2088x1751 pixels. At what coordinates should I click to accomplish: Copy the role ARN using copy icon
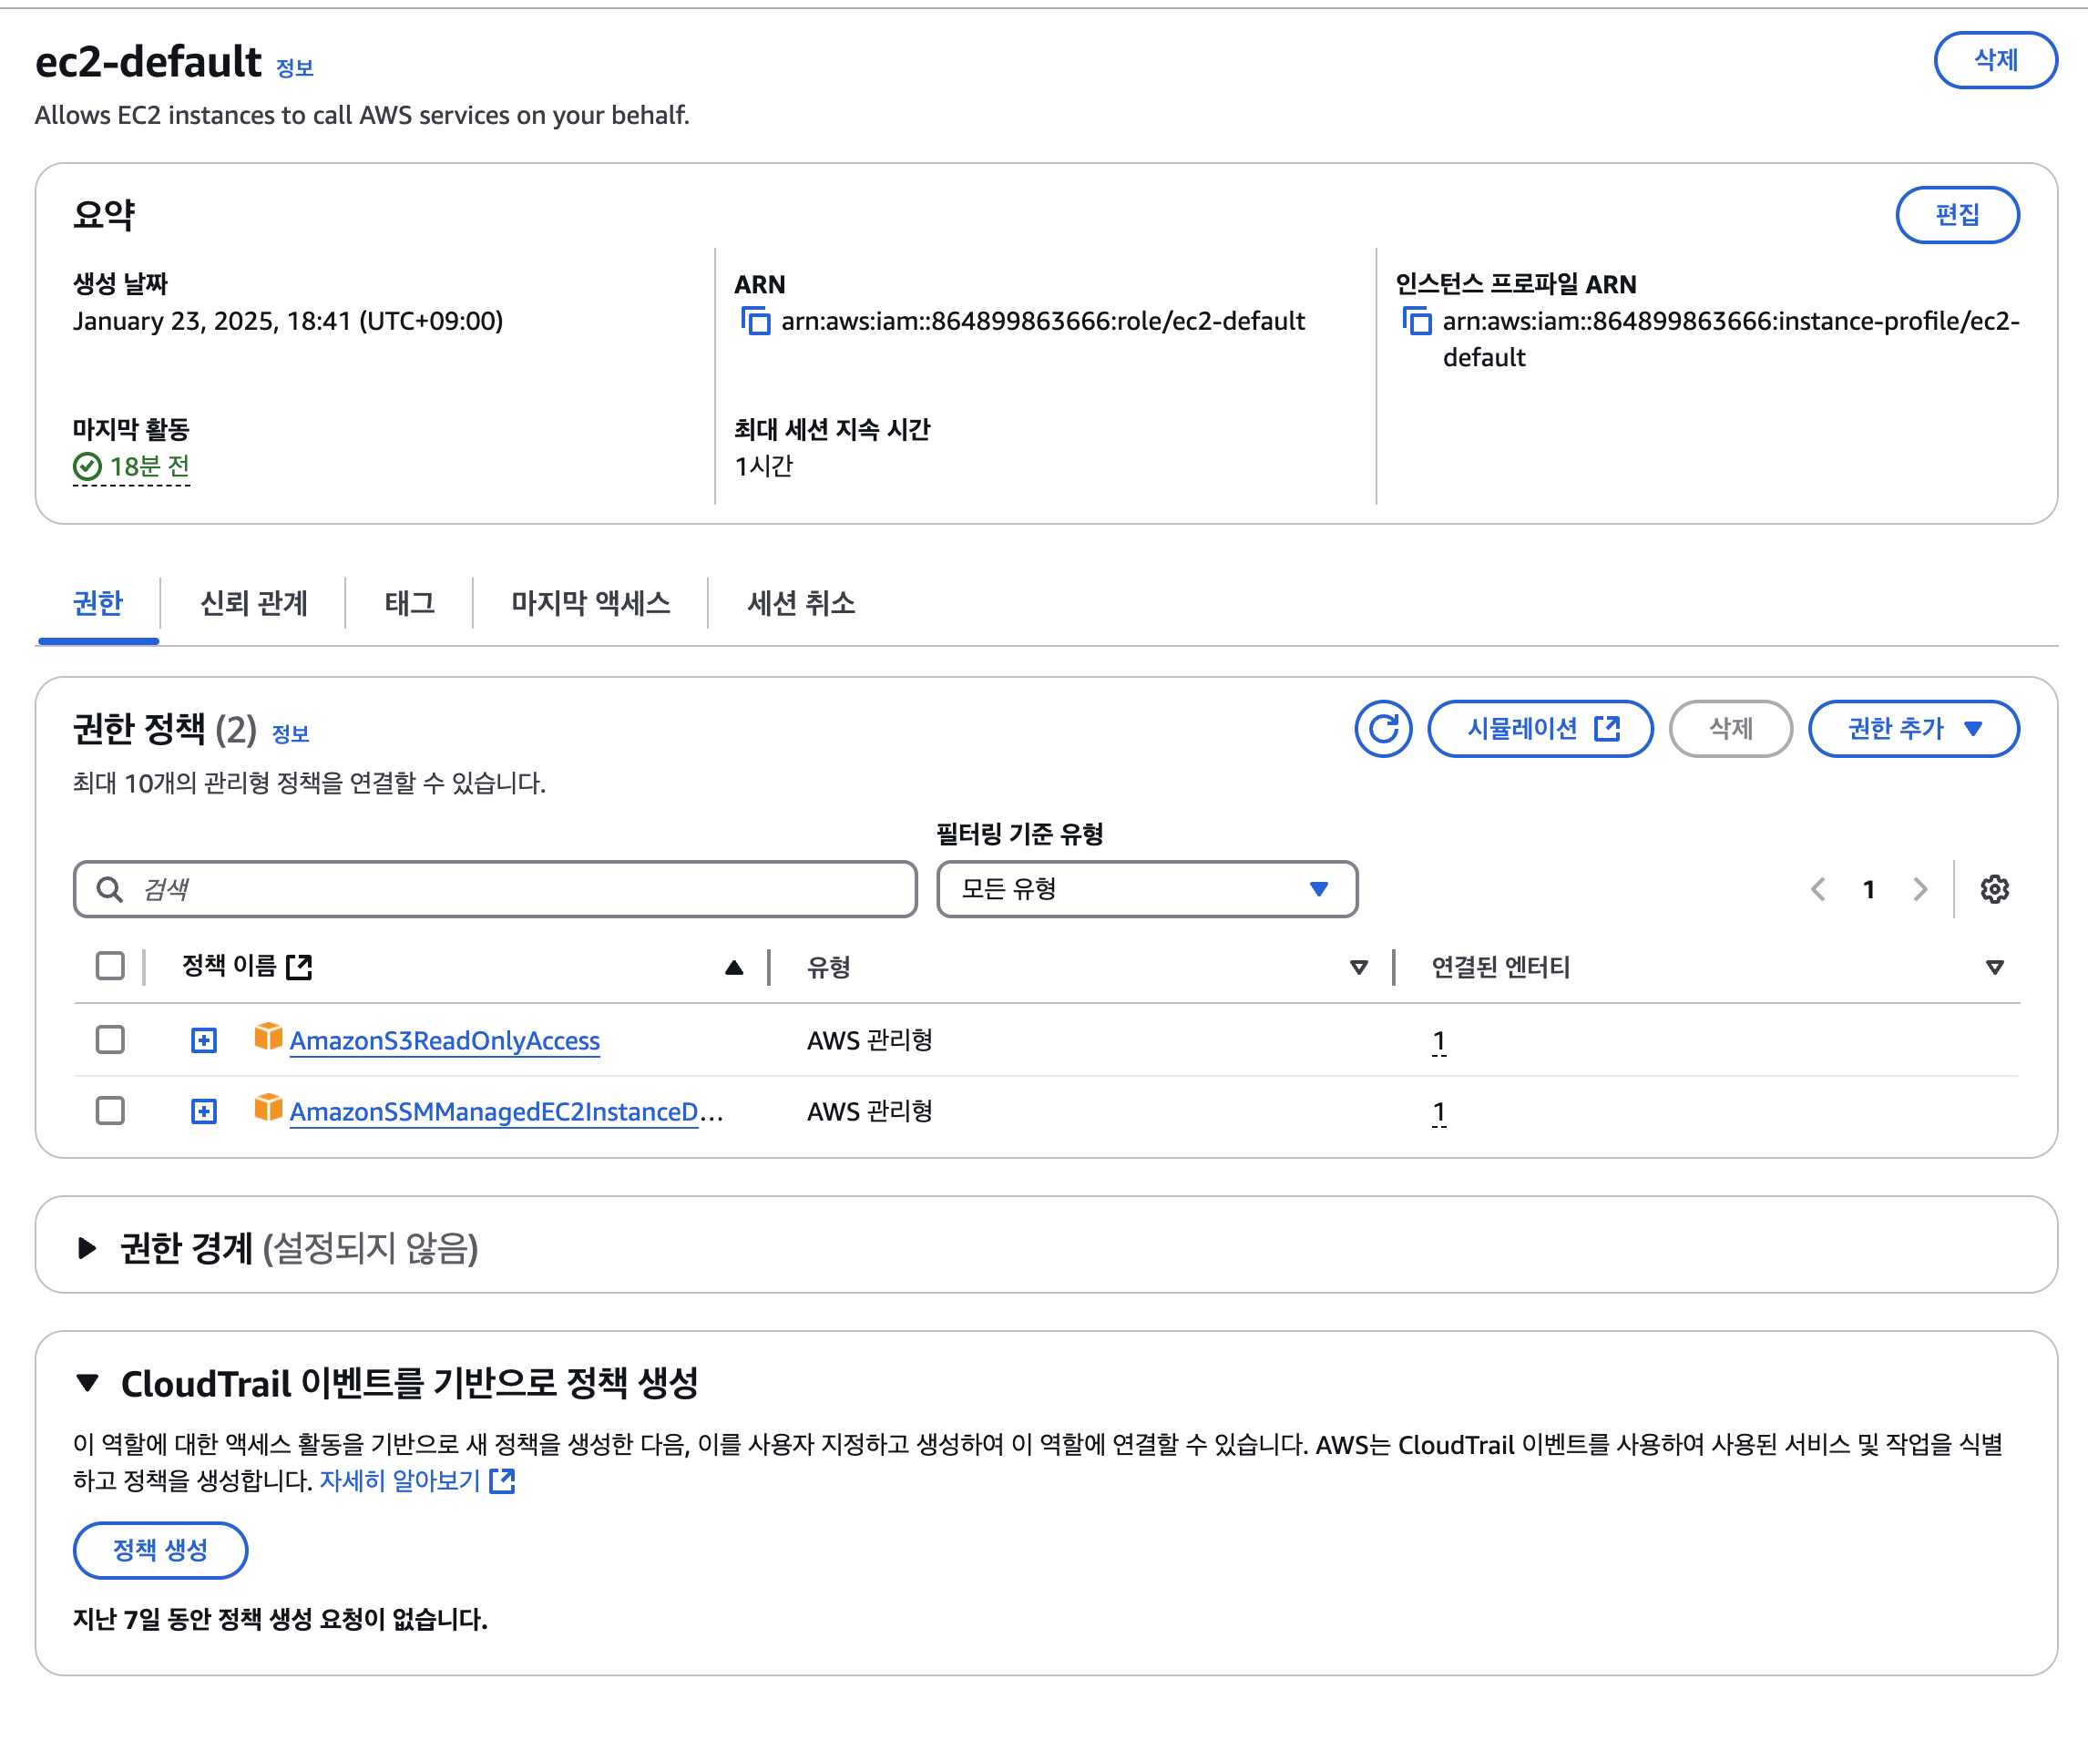tap(755, 322)
